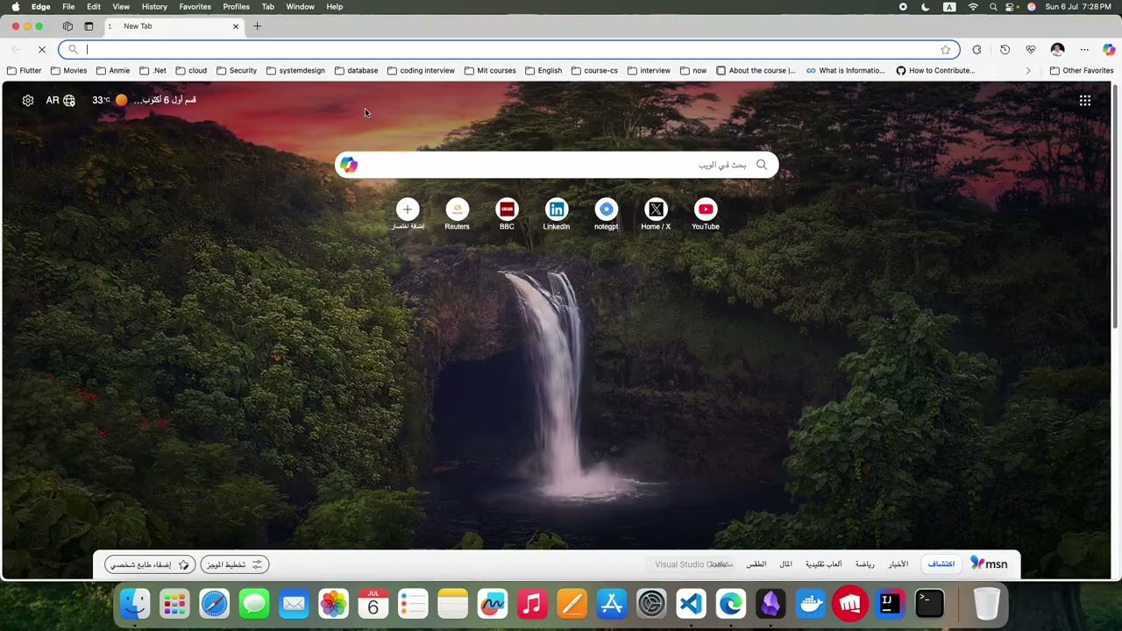Select the اكتشاف tab in MSN feed

coord(941,564)
